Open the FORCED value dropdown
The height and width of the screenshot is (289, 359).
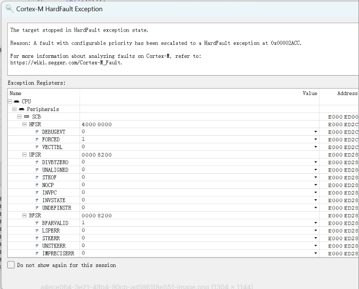pyautogui.click(x=315, y=139)
